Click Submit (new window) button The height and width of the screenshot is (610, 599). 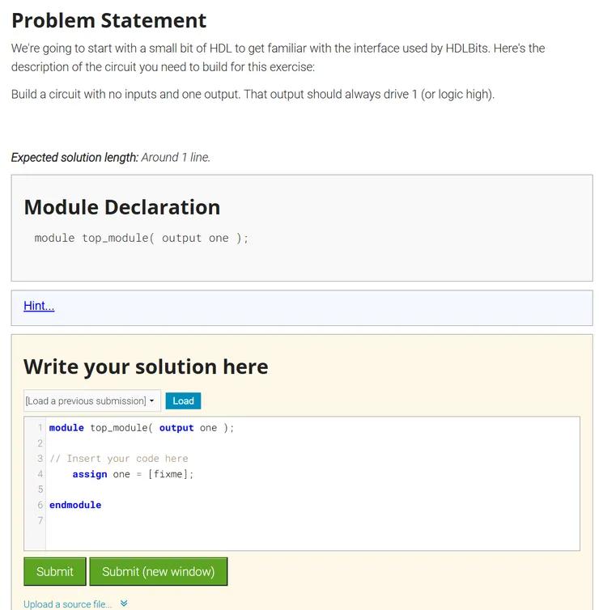(x=158, y=571)
